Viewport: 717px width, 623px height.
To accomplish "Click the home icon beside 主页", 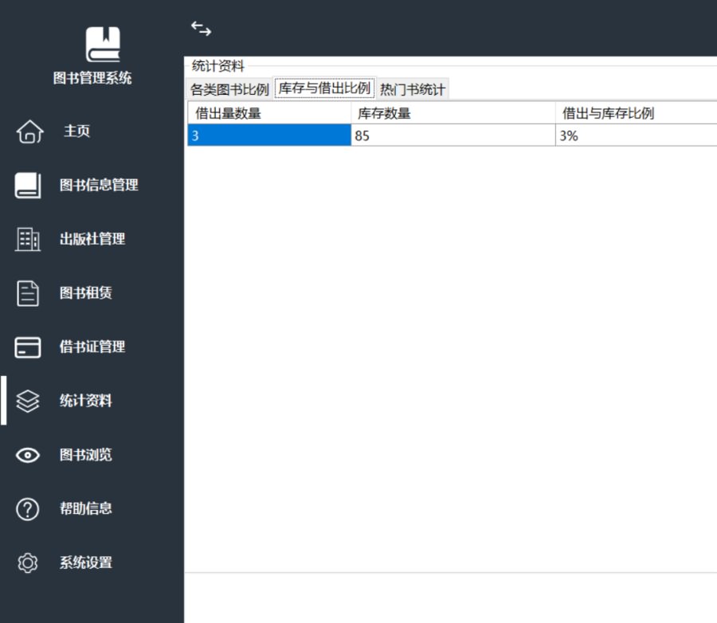I will point(29,131).
